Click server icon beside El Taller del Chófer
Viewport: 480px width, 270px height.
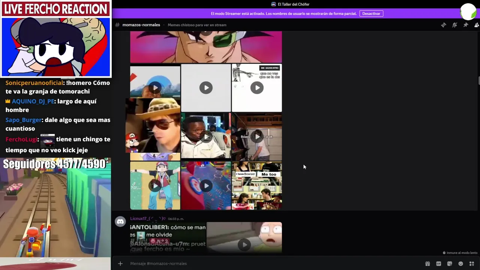[x=273, y=4]
